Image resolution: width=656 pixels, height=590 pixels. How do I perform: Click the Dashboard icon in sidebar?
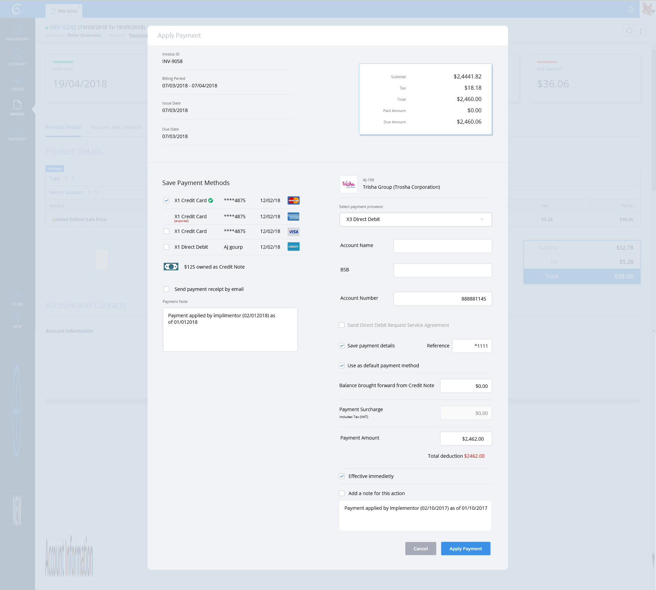pyautogui.click(x=17, y=31)
